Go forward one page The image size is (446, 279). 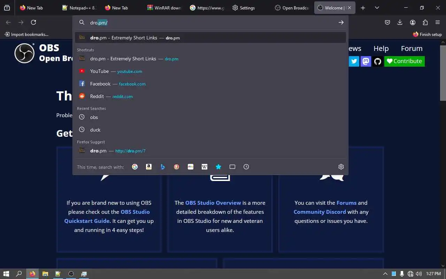point(21,22)
